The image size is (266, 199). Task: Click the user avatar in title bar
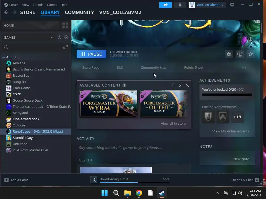click(x=192, y=5)
